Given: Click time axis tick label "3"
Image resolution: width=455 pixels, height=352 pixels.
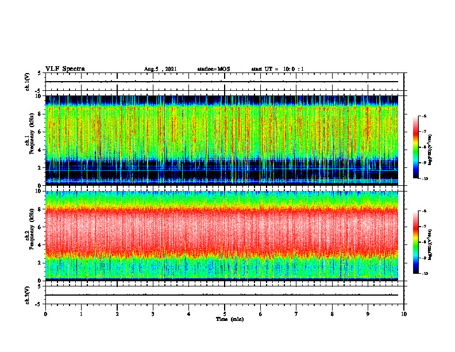Looking at the screenshot, I should click(x=153, y=314).
